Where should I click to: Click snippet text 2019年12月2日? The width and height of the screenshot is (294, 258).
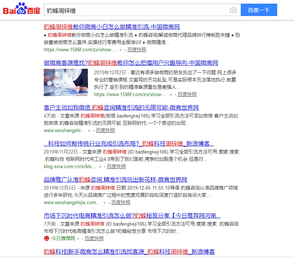(x=110, y=72)
